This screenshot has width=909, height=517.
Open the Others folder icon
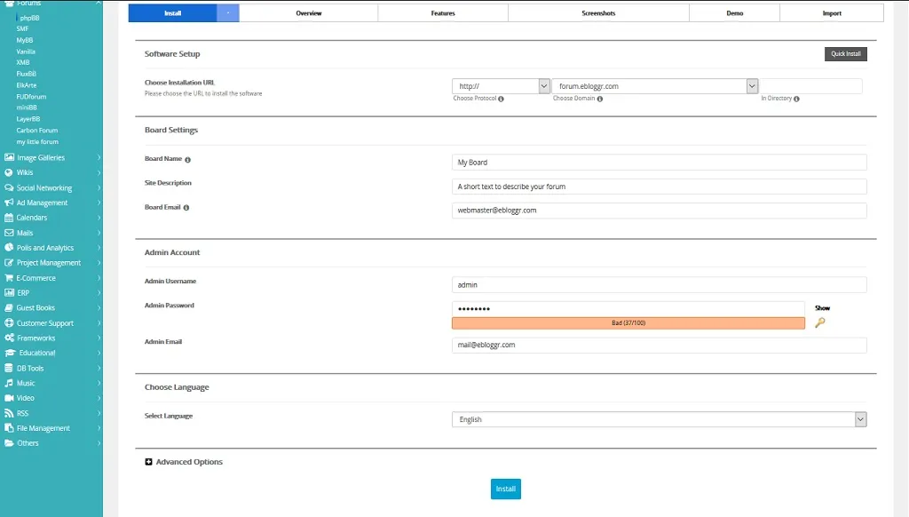[x=9, y=442]
